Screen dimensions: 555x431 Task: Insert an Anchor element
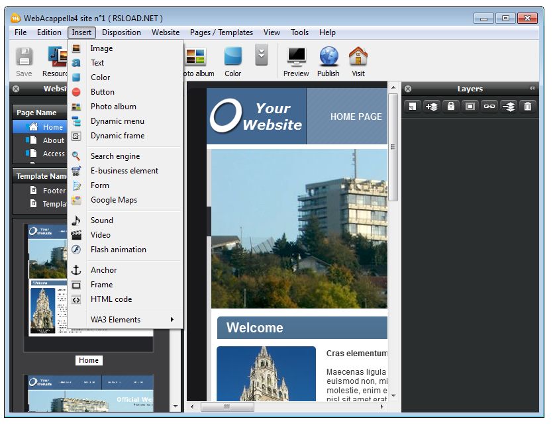coord(126,270)
